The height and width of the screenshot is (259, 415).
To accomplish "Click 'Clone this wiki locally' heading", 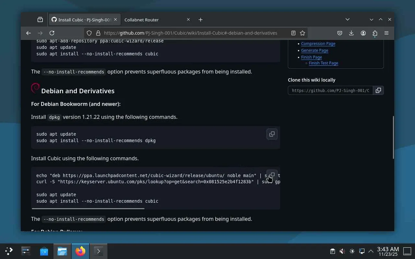I will pos(312,80).
